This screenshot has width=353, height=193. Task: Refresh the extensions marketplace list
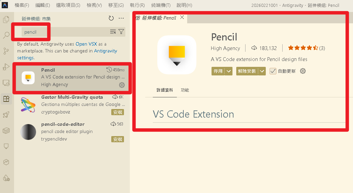[x=111, y=18]
